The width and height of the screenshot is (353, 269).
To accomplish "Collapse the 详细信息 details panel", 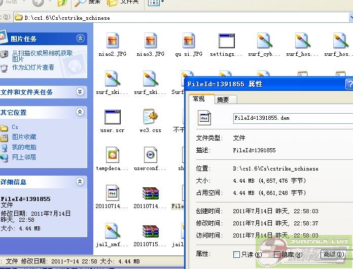I will click(80, 182).
